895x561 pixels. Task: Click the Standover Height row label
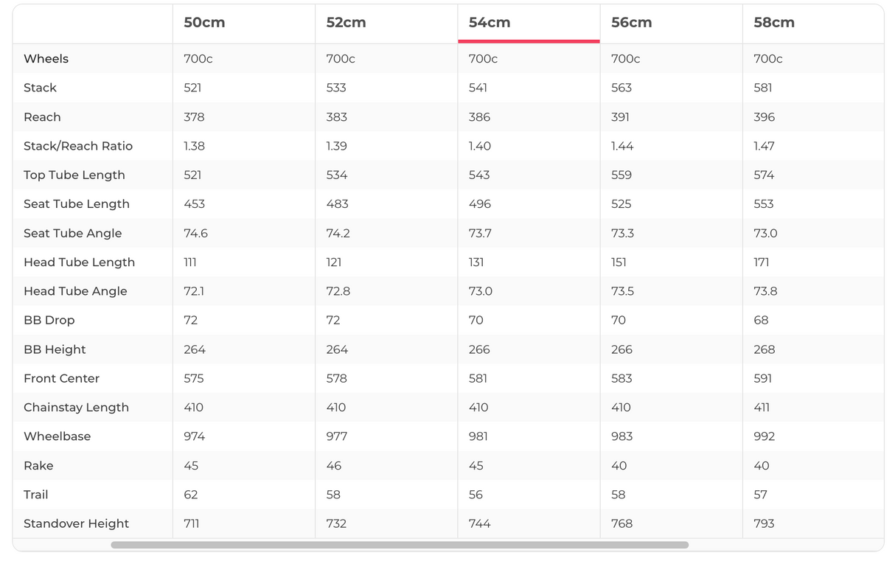pyautogui.click(x=76, y=523)
